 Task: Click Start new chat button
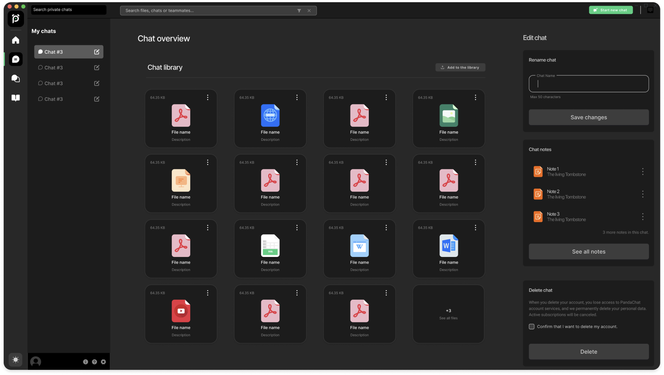pos(611,10)
